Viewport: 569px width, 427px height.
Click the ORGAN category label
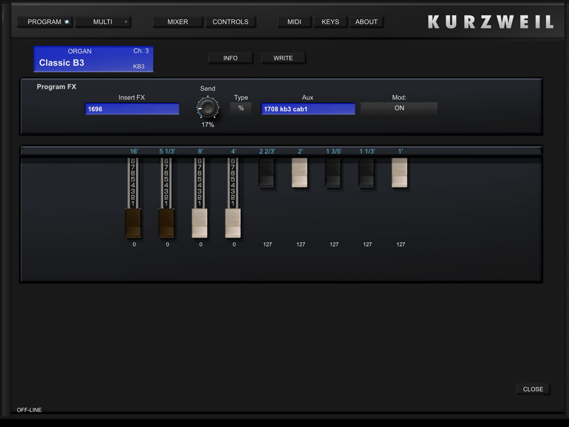[x=80, y=51]
